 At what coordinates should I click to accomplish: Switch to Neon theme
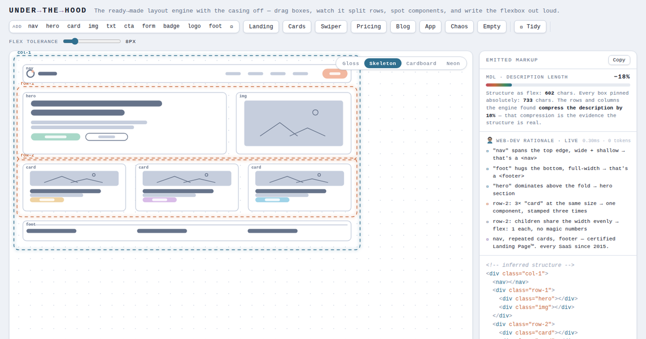453,63
